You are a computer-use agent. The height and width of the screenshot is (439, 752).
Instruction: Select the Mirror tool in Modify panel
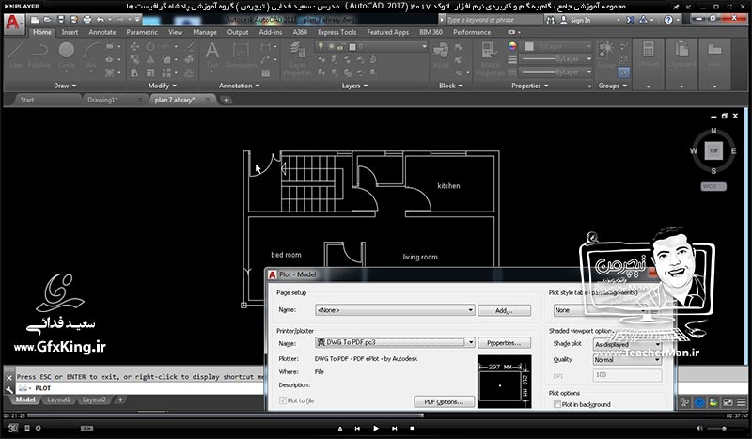point(150,59)
